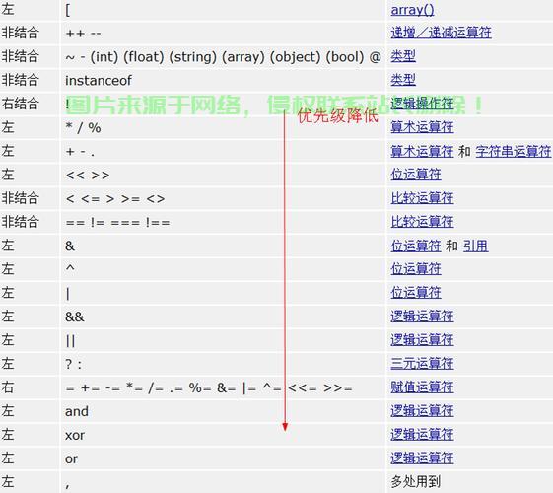Click the 左 cell in the xor row
Screen dimensions: 553x493
(30, 435)
